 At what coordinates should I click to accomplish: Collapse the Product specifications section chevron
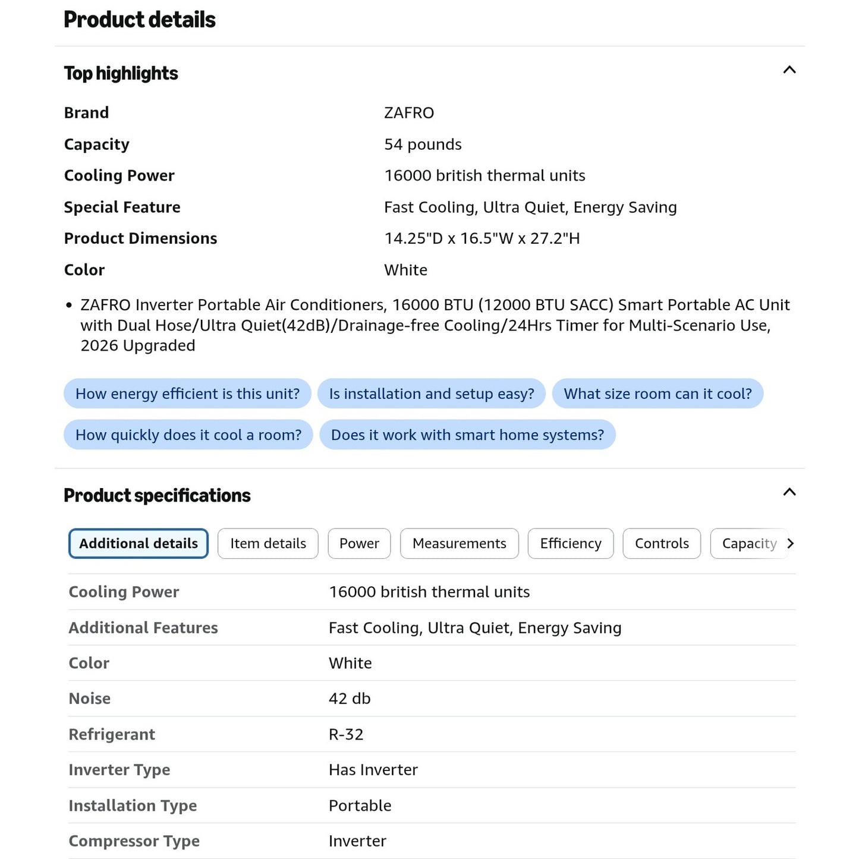click(x=789, y=492)
